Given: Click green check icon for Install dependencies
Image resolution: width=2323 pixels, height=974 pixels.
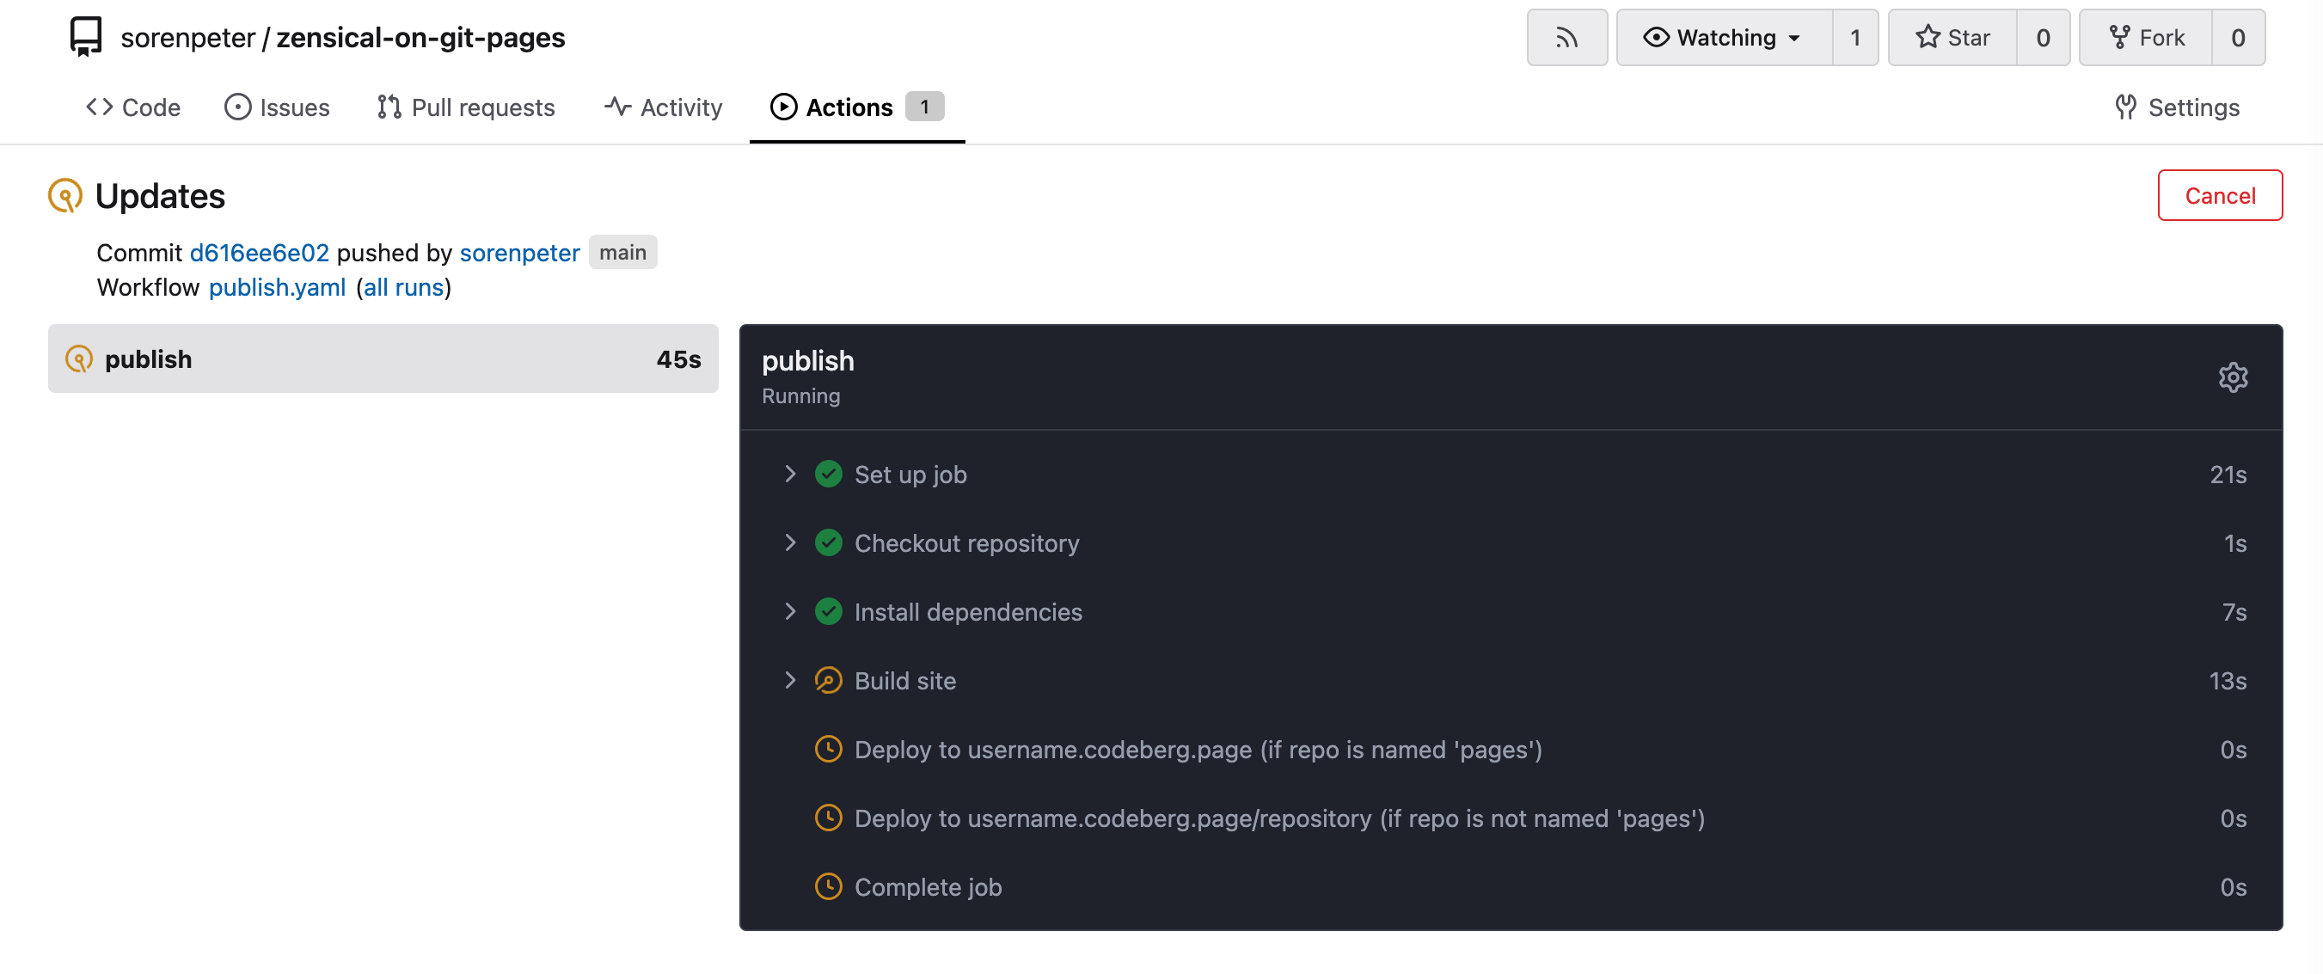Looking at the screenshot, I should [828, 611].
